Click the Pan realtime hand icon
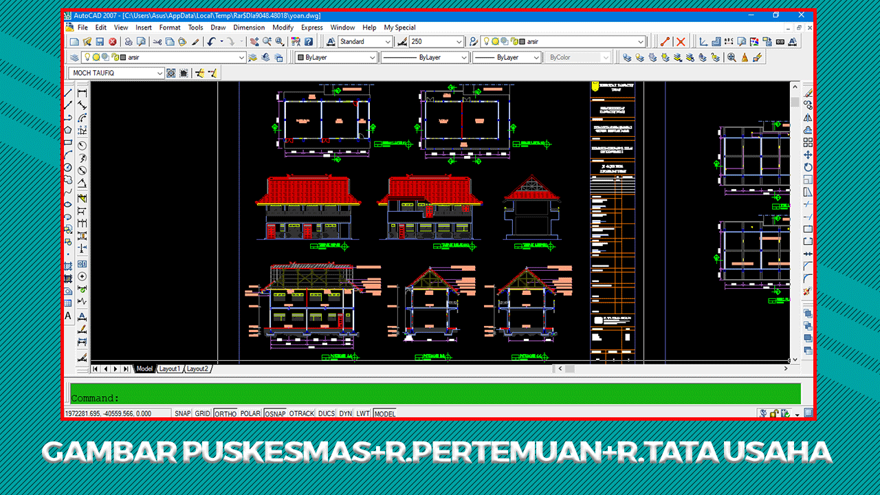Image resolution: width=880 pixels, height=495 pixels. coord(254,42)
